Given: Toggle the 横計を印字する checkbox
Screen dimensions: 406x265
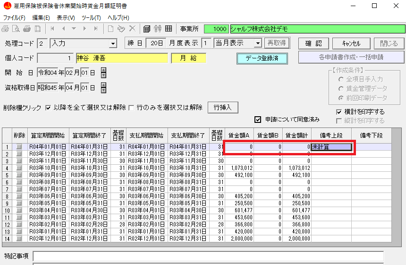Looking at the screenshot, I should 339,112.
